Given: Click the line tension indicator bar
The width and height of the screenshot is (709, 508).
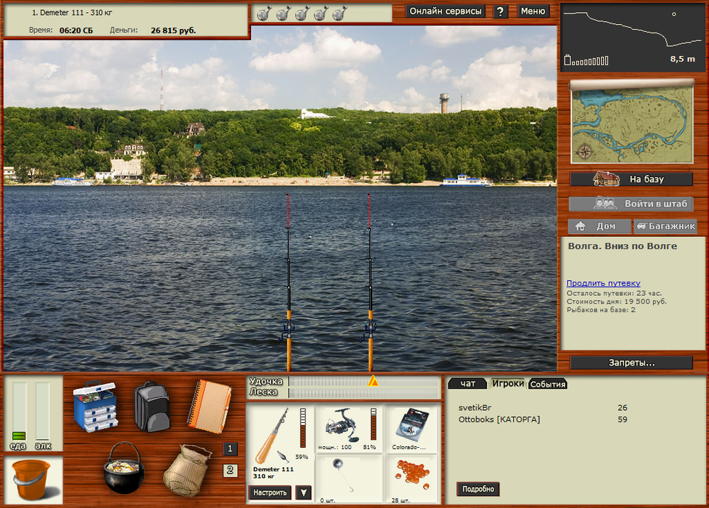Looking at the screenshot, I should (x=364, y=393).
